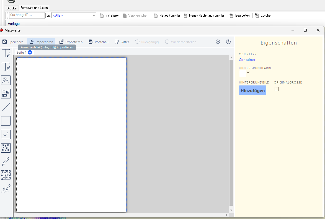
Task: Click into the Suchbegriff search field
Action: (x=27, y=15)
